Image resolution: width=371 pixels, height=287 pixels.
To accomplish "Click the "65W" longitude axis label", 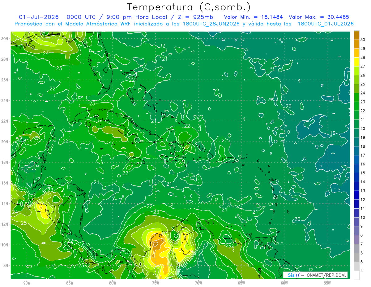I will [x=241, y=283].
